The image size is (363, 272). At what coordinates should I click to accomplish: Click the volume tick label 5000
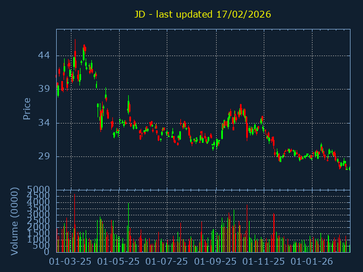39,190
